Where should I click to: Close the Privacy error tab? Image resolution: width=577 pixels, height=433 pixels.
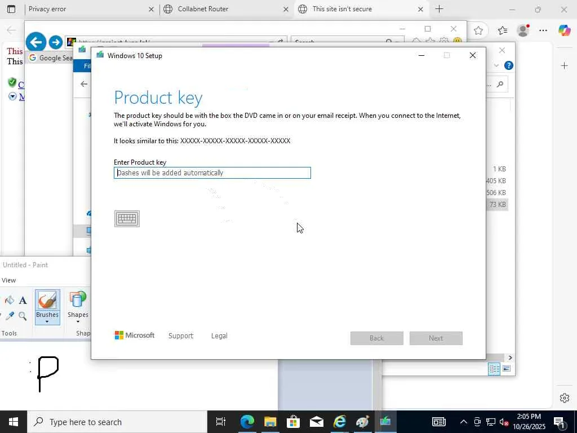[x=151, y=9]
